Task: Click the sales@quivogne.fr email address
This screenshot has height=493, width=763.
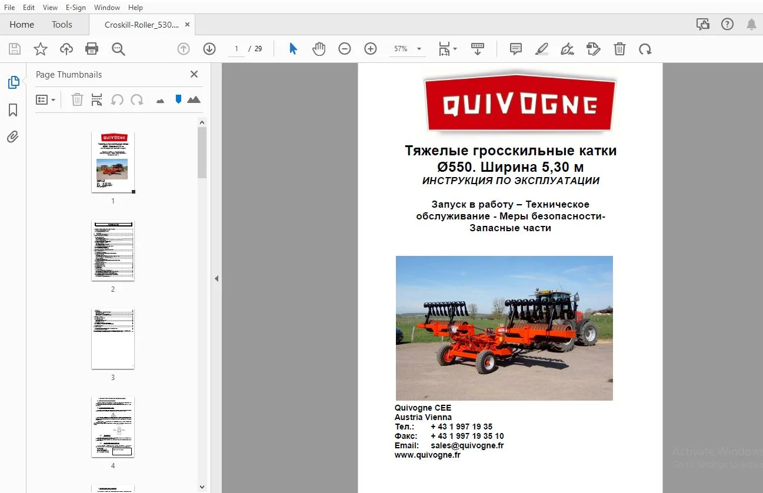Action: 467,445
